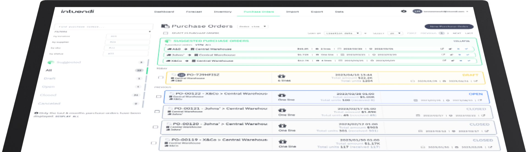Open the by location filter dropdown
This screenshot has width=528, height=152.
click(128, 36)
